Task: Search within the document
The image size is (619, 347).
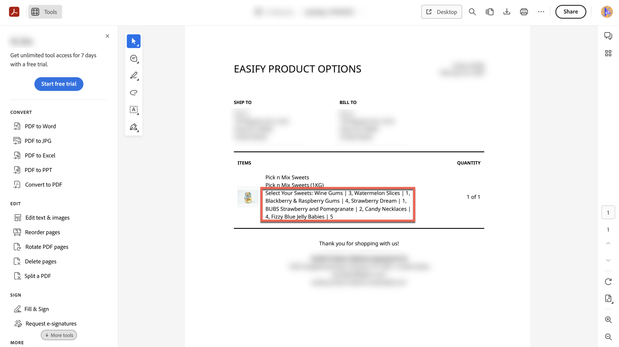Action: point(472,12)
